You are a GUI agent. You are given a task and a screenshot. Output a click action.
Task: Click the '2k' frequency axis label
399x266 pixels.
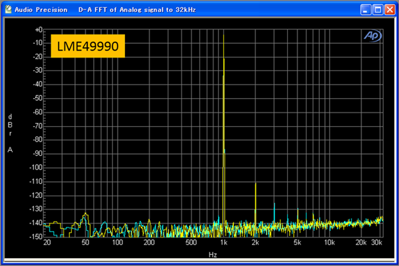[x=255, y=243]
